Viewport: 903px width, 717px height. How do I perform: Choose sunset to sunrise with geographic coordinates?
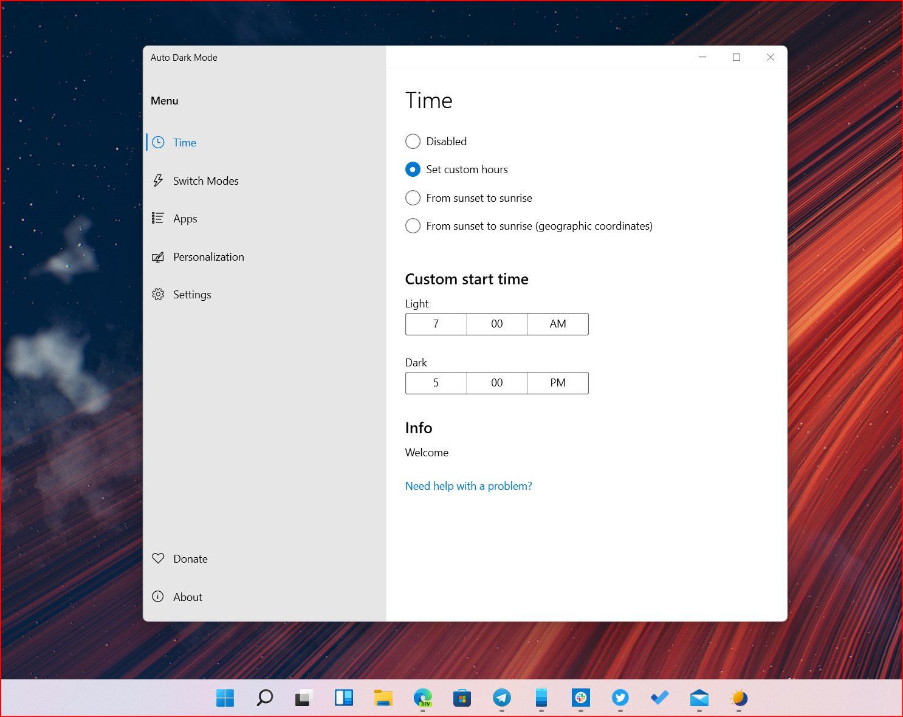(413, 225)
